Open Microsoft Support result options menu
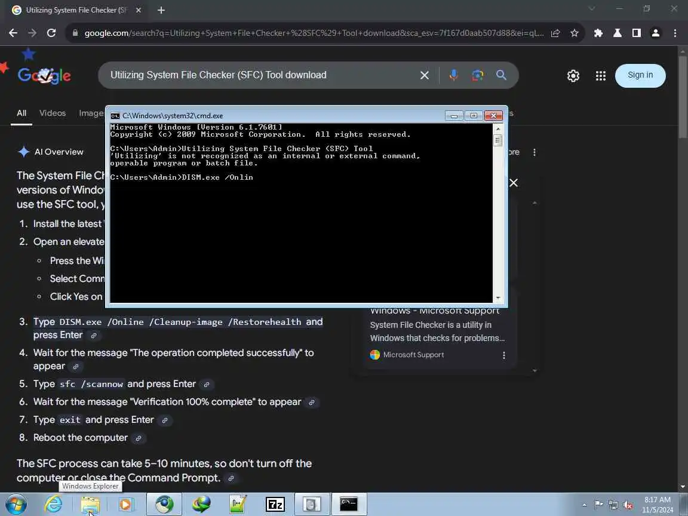Screen dimensions: 688x516 (x=503, y=355)
